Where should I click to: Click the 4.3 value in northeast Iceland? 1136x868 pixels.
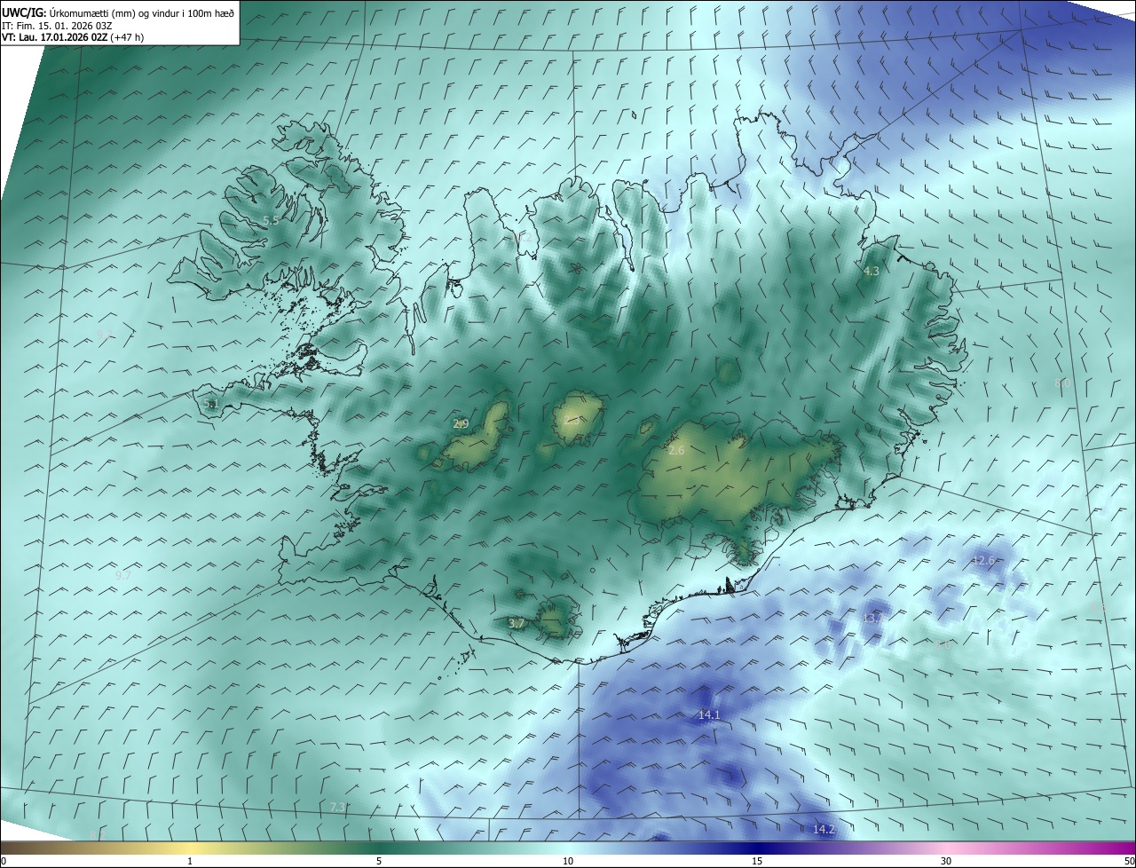(x=871, y=272)
